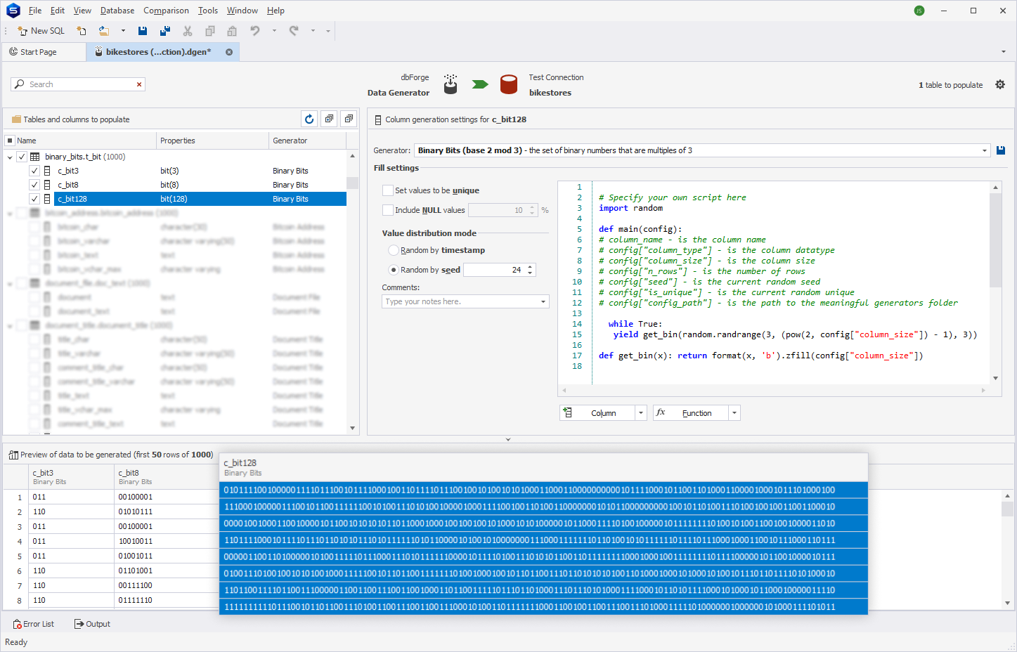Click the Save toolbar icon
Screen dimensions: 1017x652
click(143, 31)
